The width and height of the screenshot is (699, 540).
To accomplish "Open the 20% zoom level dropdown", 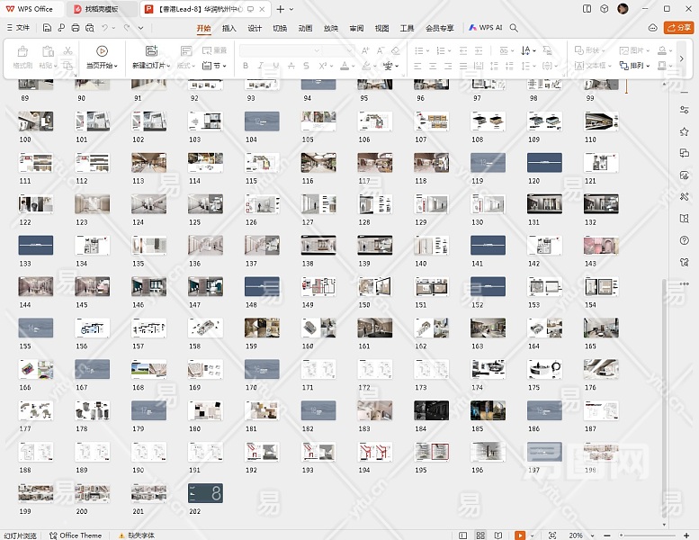I will [578, 535].
